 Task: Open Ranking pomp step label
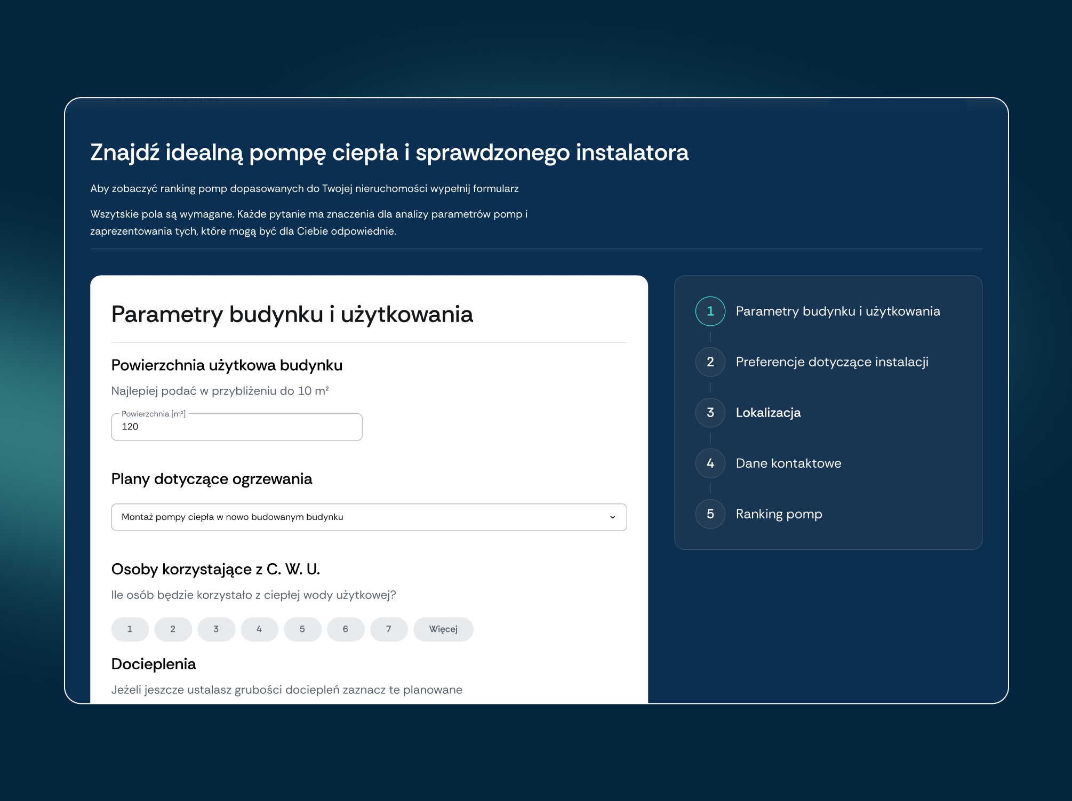(x=779, y=514)
